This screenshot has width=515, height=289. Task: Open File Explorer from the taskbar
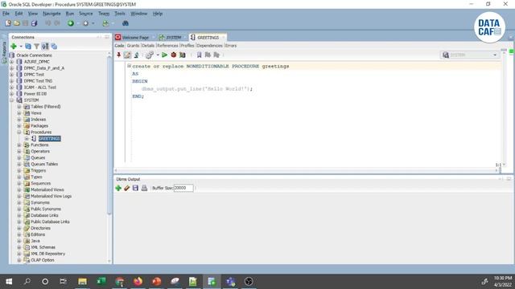(x=82, y=282)
